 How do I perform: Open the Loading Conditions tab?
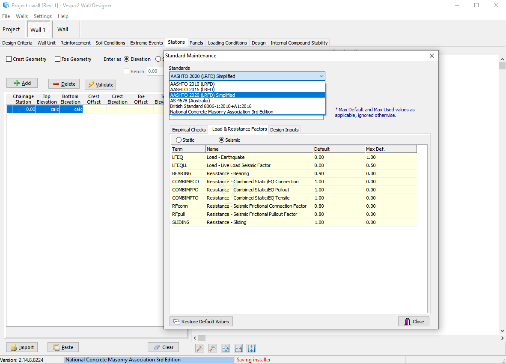[227, 43]
